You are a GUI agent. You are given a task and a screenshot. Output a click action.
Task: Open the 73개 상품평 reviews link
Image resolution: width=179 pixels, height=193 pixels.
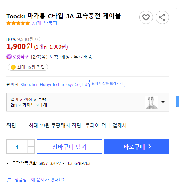44,23
